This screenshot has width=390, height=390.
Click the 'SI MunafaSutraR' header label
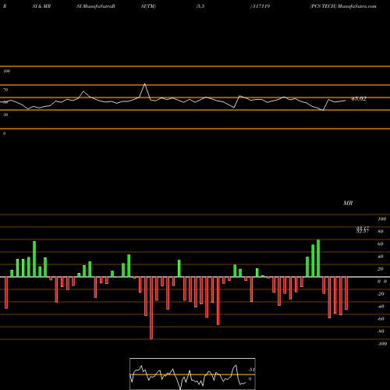pos(96,6)
